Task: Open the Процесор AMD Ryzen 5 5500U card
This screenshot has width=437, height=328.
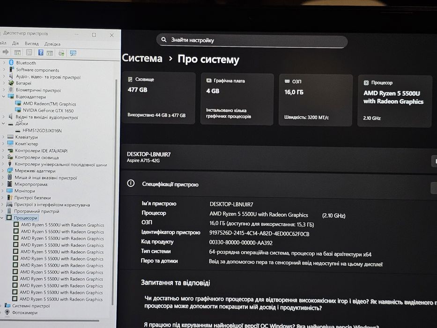Action: [x=395, y=101]
